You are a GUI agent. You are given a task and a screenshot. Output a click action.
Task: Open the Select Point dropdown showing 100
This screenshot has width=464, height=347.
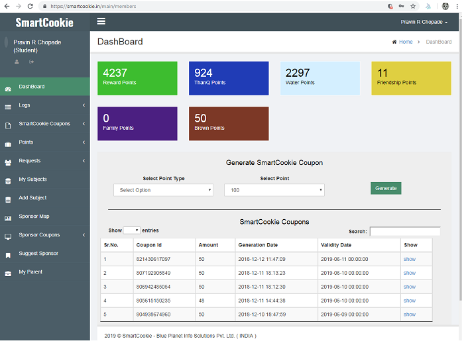pos(274,190)
